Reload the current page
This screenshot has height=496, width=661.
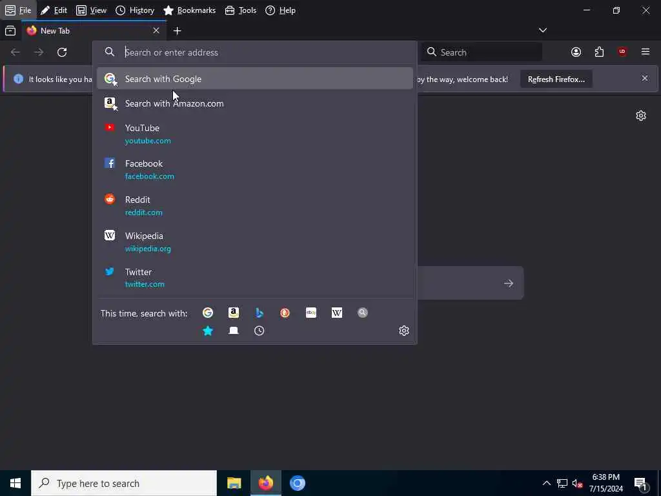62,52
